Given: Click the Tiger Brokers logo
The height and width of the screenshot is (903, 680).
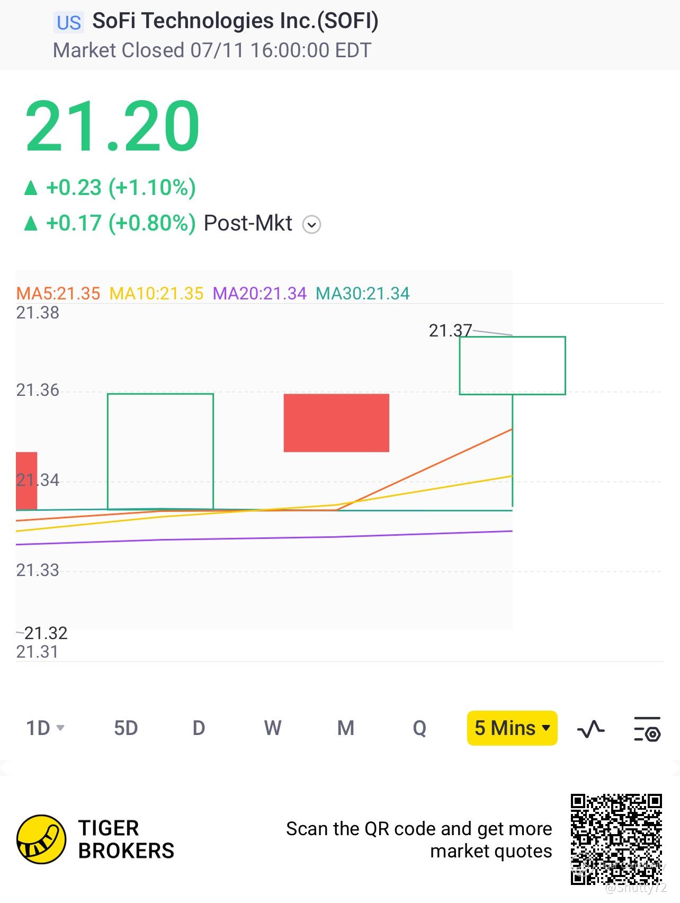Looking at the screenshot, I should coord(41,839).
